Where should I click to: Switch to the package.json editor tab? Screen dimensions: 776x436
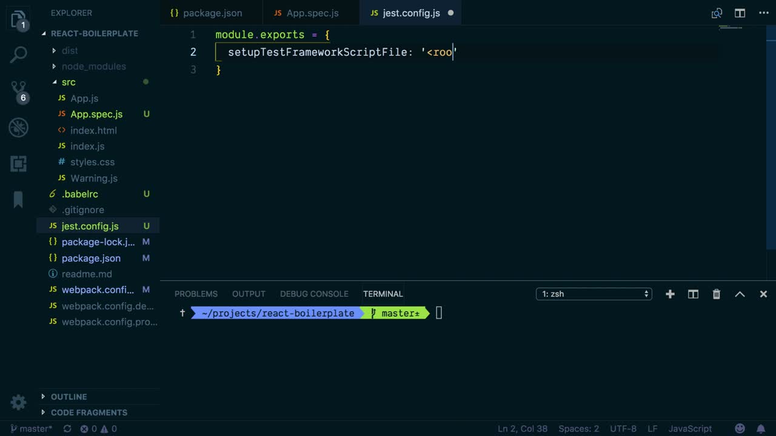212,13
